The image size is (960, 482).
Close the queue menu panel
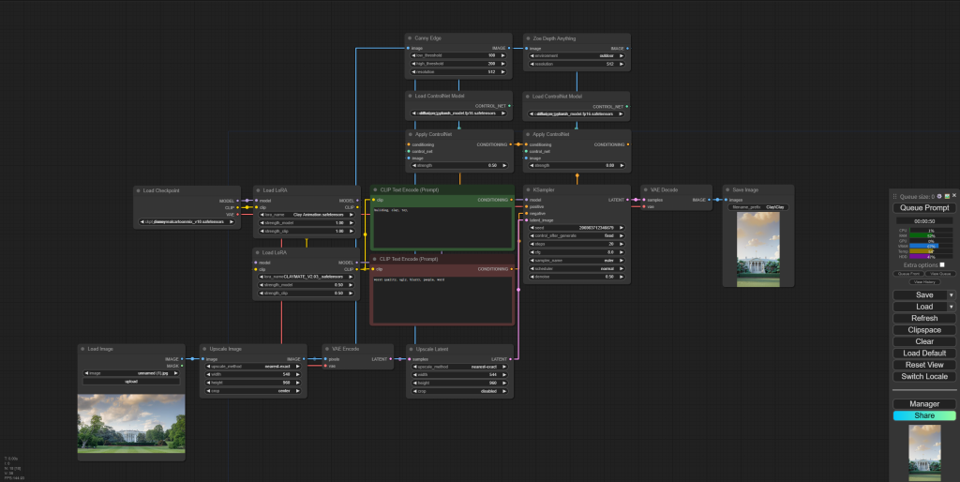click(953, 196)
